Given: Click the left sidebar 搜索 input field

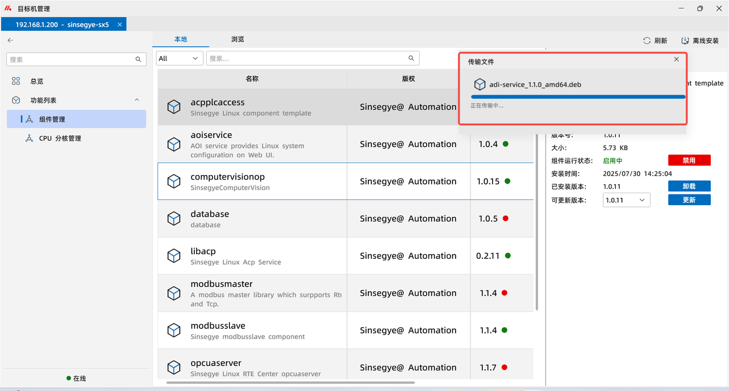Looking at the screenshot, I should tap(71, 59).
